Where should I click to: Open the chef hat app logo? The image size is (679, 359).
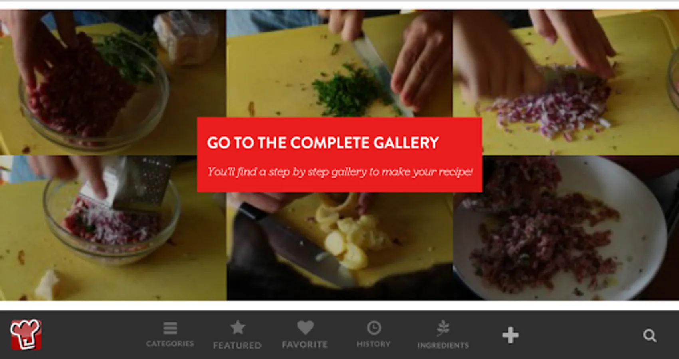26,334
